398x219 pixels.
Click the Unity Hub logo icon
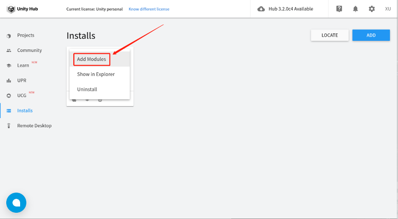(x=10, y=9)
